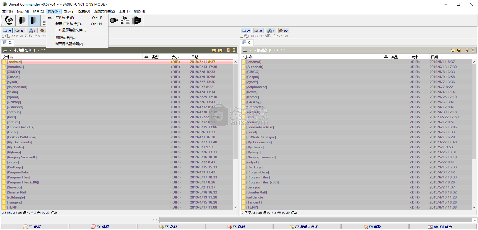Expand arrow after 本地磁盘 (C:) in left path
478x230 pixels.
click(38, 50)
